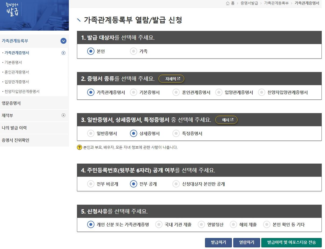Screen dimensions: 325x249
Task: Expand the 제적부 plus icon
Action: [x=63, y=115]
